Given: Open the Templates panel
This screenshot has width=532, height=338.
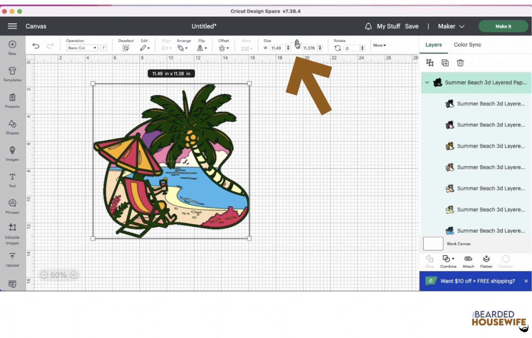Looking at the screenshot, I should pyautogui.click(x=12, y=74).
